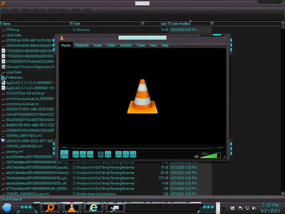Click system volume tray icon
The image size is (285, 214).
click(254, 208)
